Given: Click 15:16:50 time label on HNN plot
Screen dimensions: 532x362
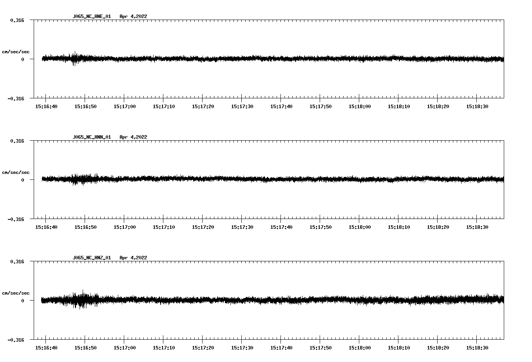Looking at the screenshot, I should point(85,227).
